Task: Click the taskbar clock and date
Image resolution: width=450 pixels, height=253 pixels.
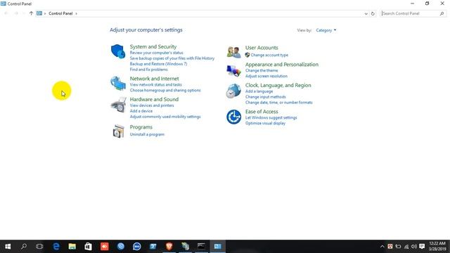Action: pyautogui.click(x=437, y=247)
